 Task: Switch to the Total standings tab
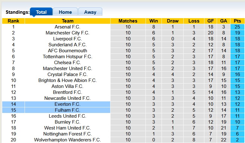(41, 12)
